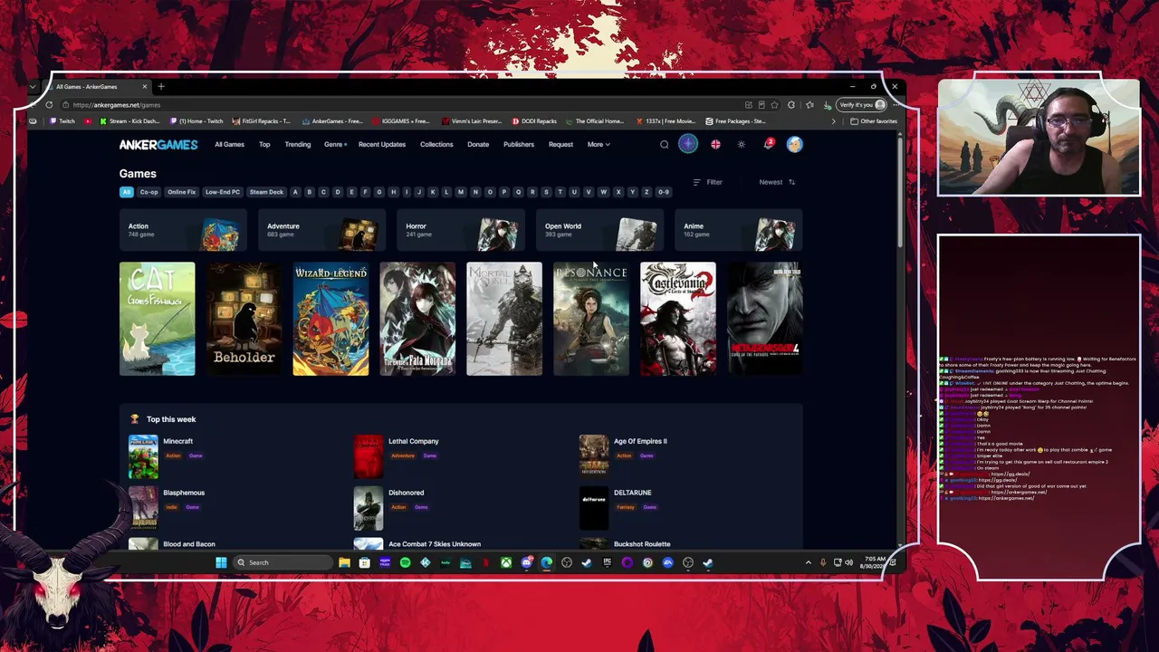
Task: Open Lethal Company in Top this week
Action: [413, 441]
